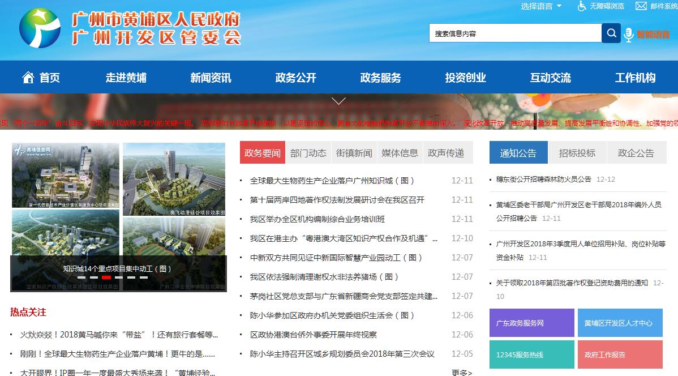Open the 政务公开 navigation menu
The width and height of the screenshot is (678, 376).
295,78
